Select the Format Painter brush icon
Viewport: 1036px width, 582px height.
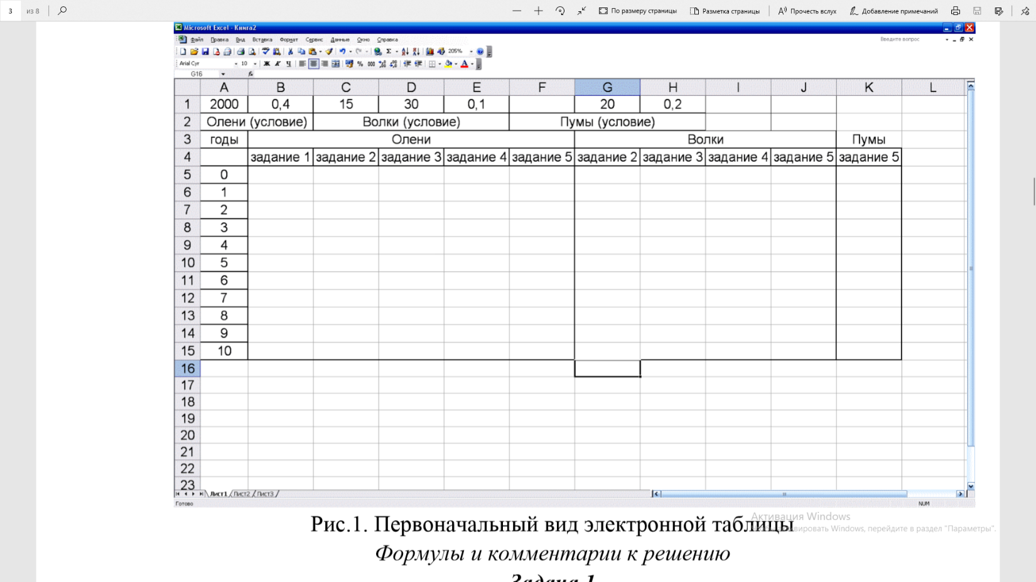tap(329, 51)
